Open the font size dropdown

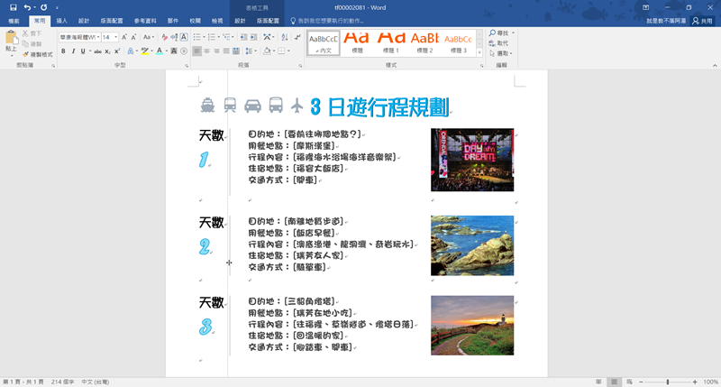[x=116, y=37]
